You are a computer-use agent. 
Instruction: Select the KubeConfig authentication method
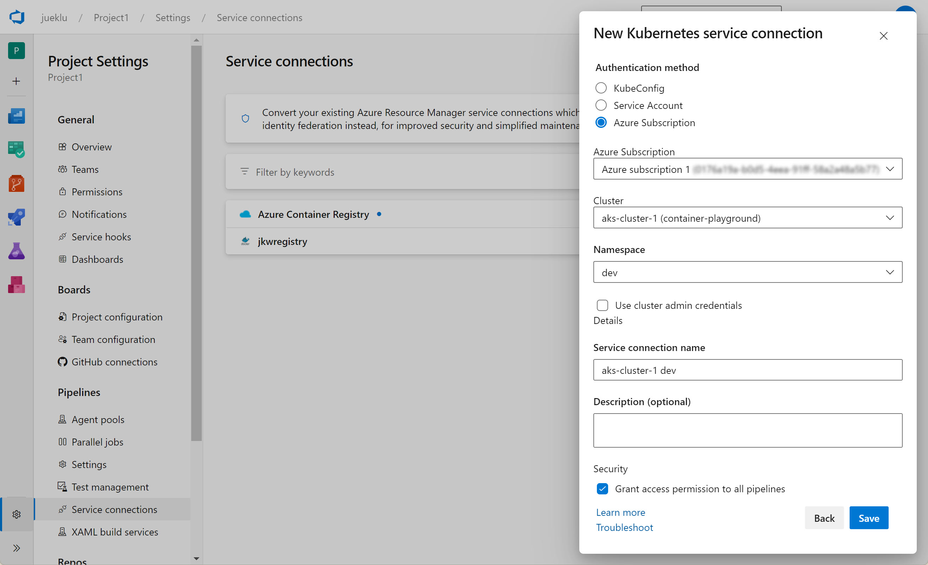[601, 88]
